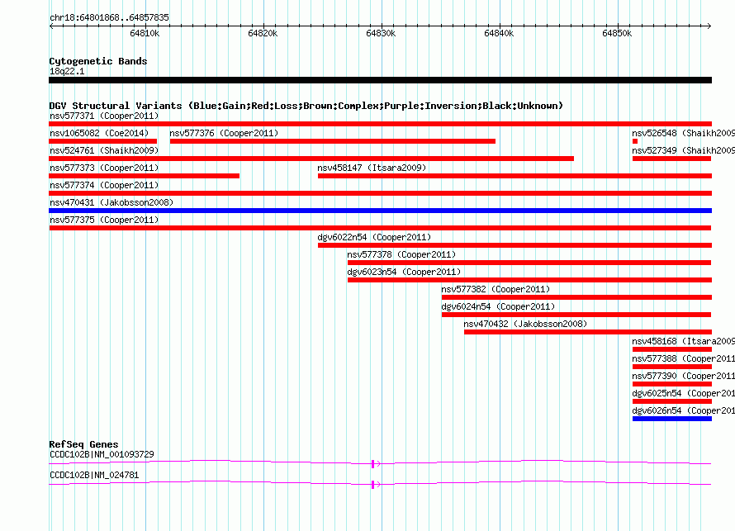Click nsv470432 (Jakobsson2008) label
The width and height of the screenshot is (735, 531).
click(x=525, y=324)
